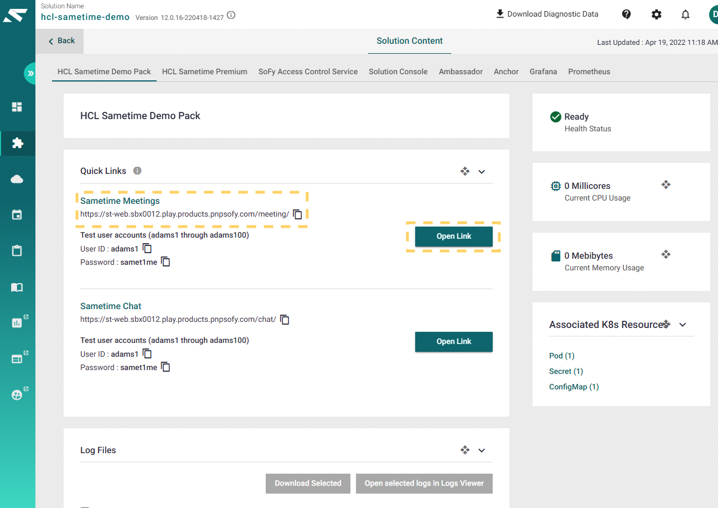This screenshot has height=508, width=718.
Task: Open the book documentation icon in sidebar
Action: [17, 287]
